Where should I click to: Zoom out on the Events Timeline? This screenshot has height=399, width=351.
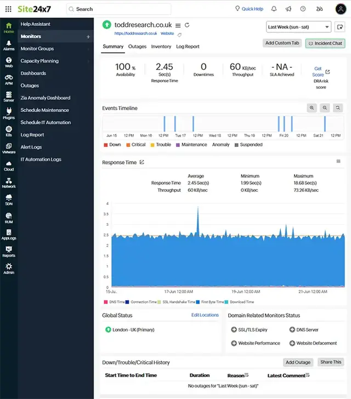click(x=325, y=108)
